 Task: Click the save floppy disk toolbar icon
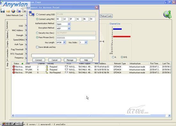tap(3, 11)
